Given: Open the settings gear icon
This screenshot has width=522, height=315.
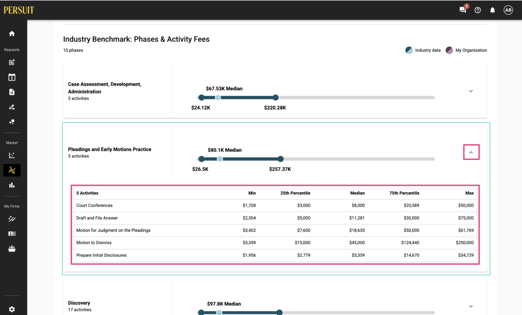Looking at the screenshot, I should (12, 309).
